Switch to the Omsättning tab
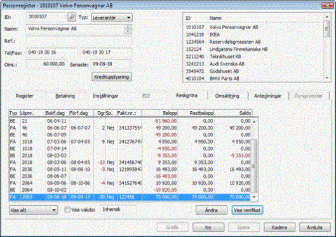This screenshot has width=336, height=237. (x=227, y=96)
